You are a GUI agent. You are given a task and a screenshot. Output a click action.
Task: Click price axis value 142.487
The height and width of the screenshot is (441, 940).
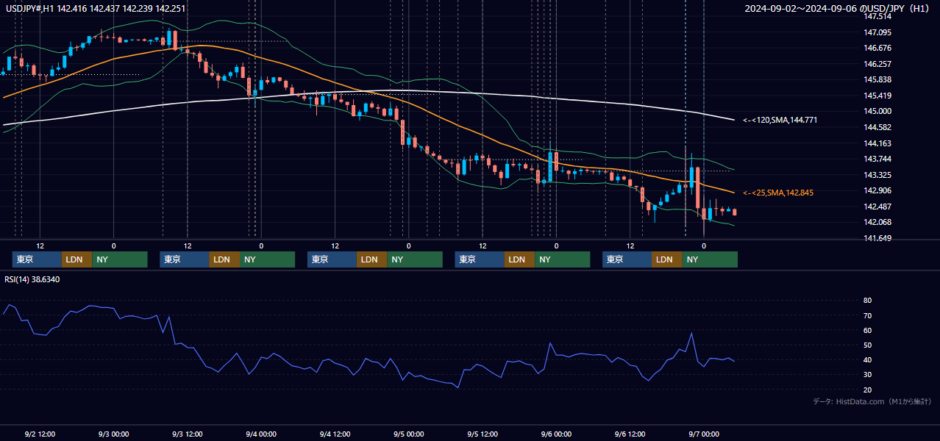click(877, 207)
